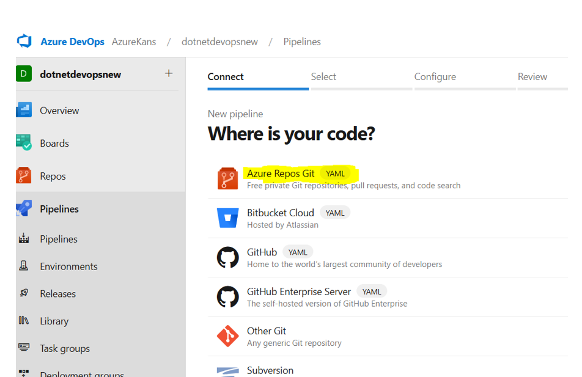The height and width of the screenshot is (377, 582).
Task: Create a new project using the plus button
Action: (x=169, y=72)
